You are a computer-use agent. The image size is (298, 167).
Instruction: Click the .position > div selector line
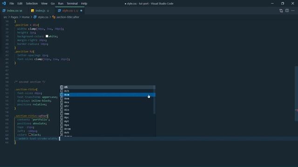click(27, 25)
